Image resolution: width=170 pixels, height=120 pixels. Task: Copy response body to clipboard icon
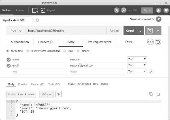151,94
